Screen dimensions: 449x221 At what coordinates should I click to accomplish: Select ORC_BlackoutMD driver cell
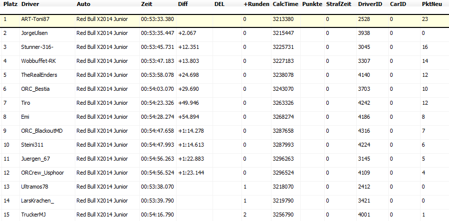(x=42, y=131)
